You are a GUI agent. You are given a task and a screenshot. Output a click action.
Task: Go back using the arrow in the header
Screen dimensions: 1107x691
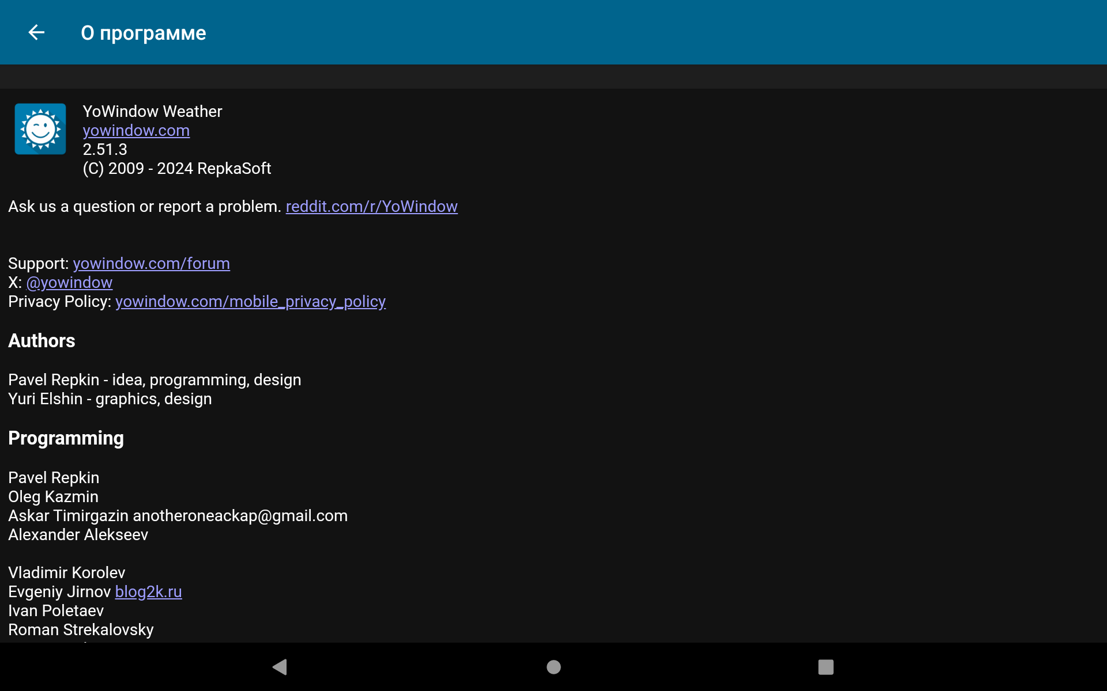[x=36, y=32]
